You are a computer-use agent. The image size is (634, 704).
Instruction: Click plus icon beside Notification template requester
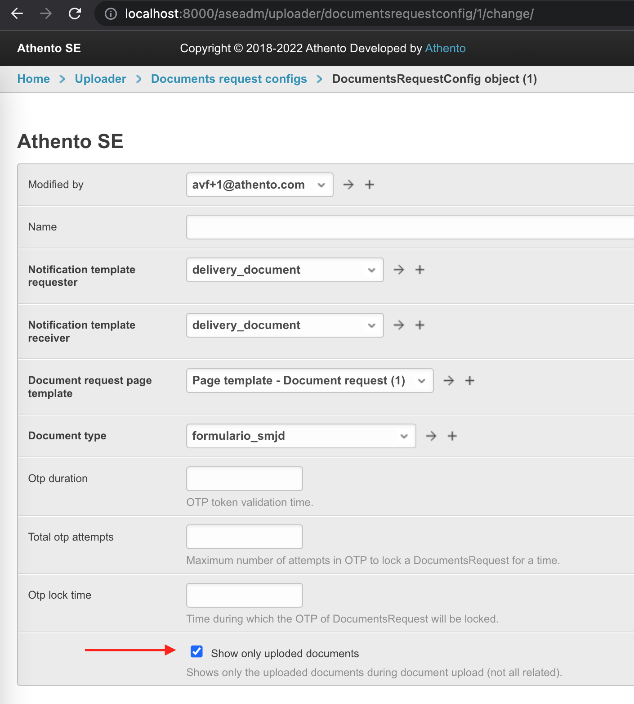coord(420,270)
